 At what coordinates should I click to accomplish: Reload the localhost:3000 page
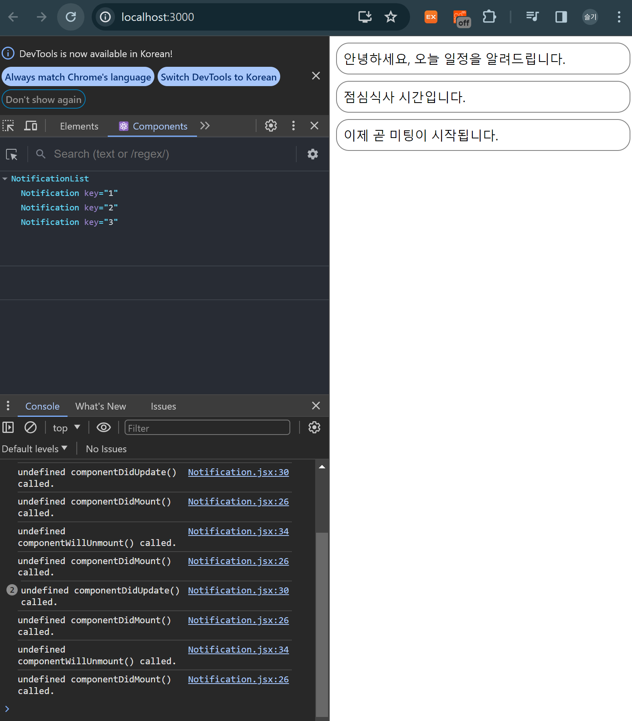(x=71, y=17)
